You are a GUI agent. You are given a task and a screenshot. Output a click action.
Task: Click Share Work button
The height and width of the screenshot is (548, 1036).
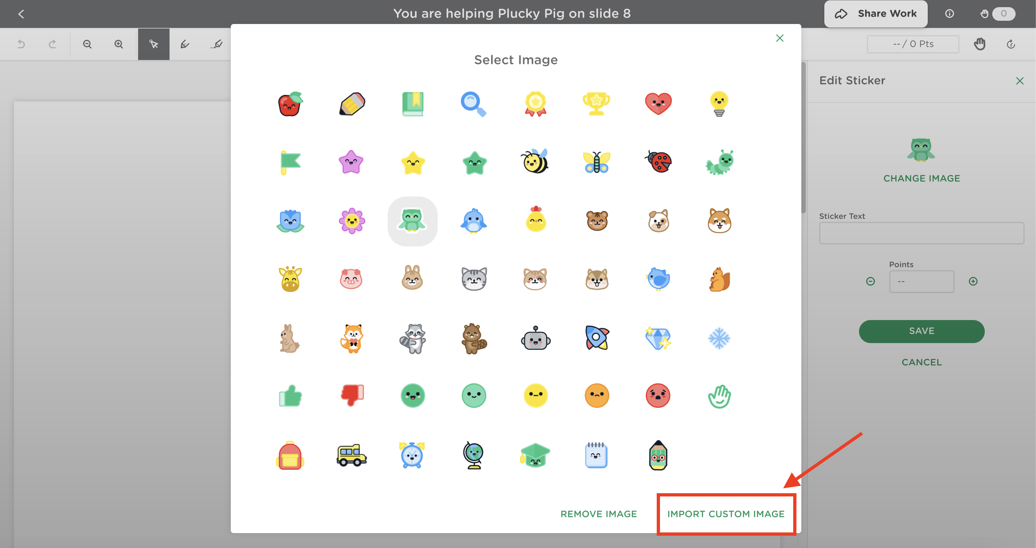(x=876, y=14)
